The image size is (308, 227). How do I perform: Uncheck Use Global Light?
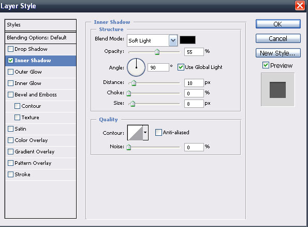pos(181,67)
